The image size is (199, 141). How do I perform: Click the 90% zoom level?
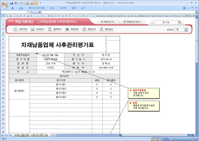[x=166, y=139]
